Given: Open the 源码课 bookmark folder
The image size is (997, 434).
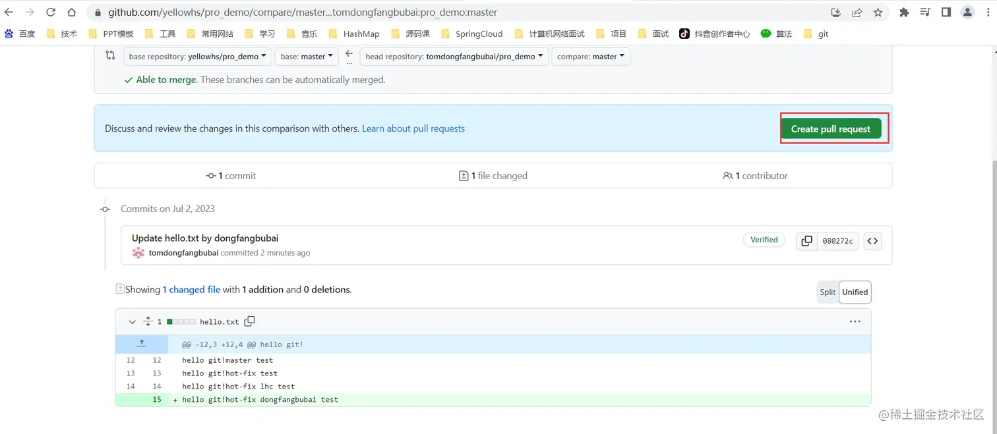Looking at the screenshot, I should coord(410,34).
